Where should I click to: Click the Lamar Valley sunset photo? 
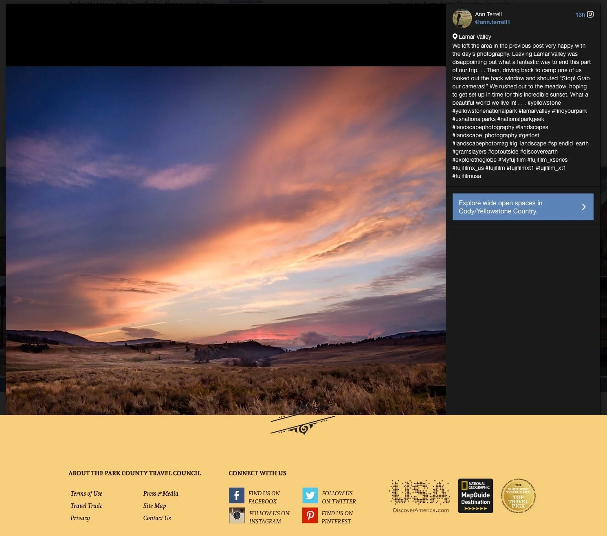[226, 241]
